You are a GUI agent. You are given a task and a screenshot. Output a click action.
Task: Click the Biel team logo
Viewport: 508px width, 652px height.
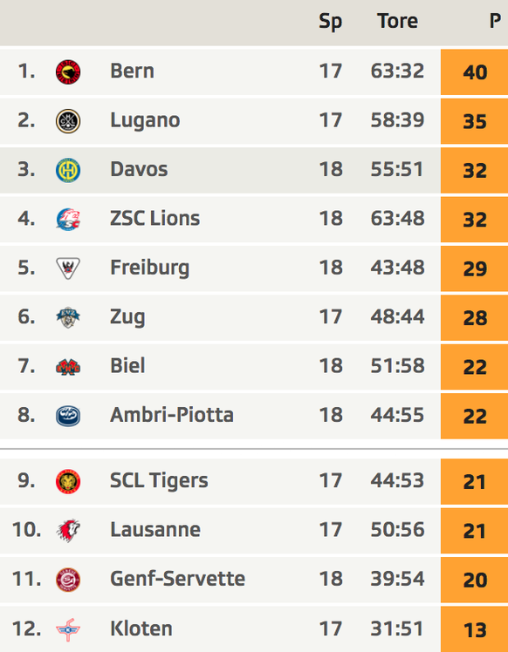tap(68, 367)
